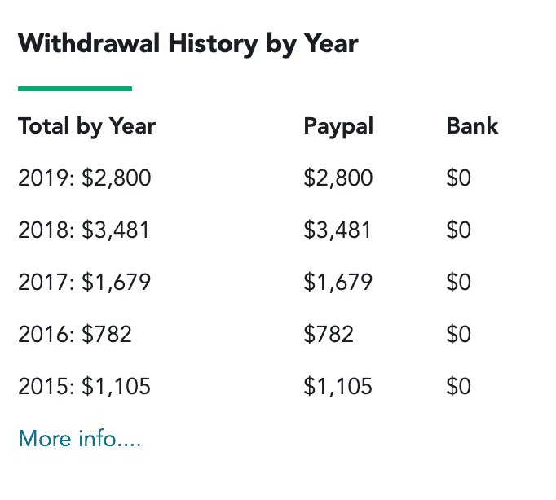Select the 2015 total of $1,105

pos(85,386)
